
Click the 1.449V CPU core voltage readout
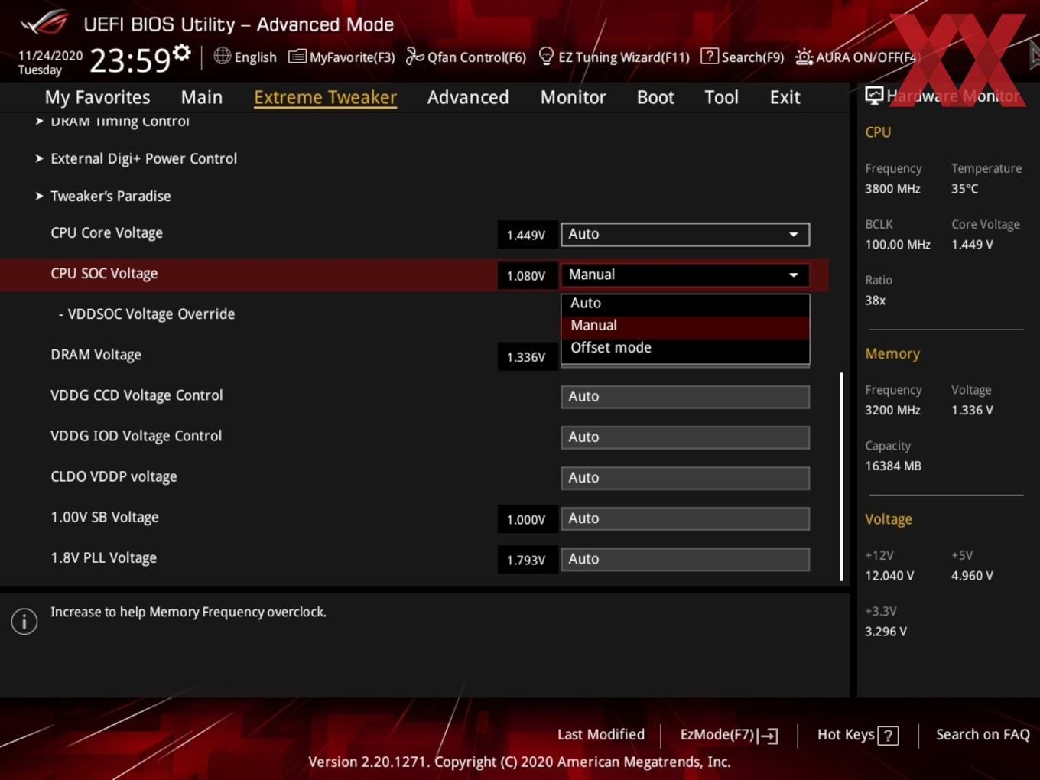(x=526, y=235)
